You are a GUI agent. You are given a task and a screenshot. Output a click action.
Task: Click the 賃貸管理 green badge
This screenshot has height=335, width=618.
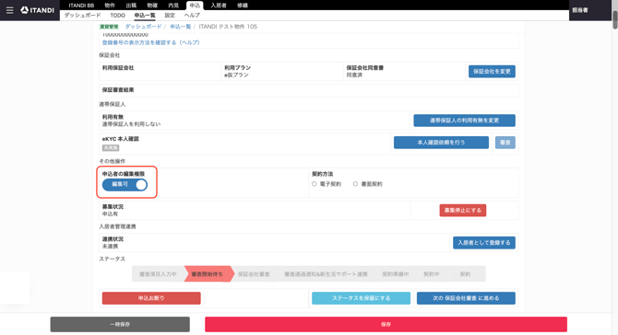pyautogui.click(x=109, y=27)
